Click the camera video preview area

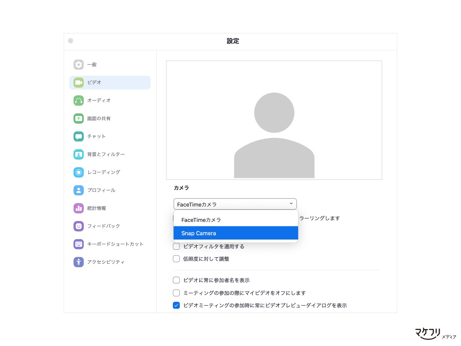[274, 120]
